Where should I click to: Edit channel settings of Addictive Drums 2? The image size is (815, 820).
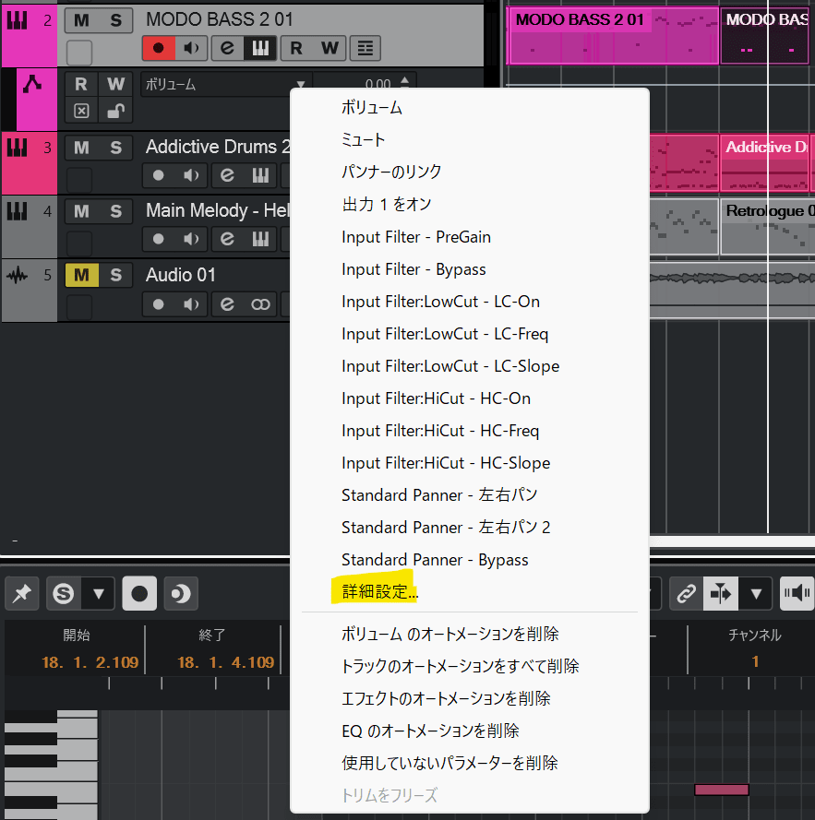coord(227,175)
